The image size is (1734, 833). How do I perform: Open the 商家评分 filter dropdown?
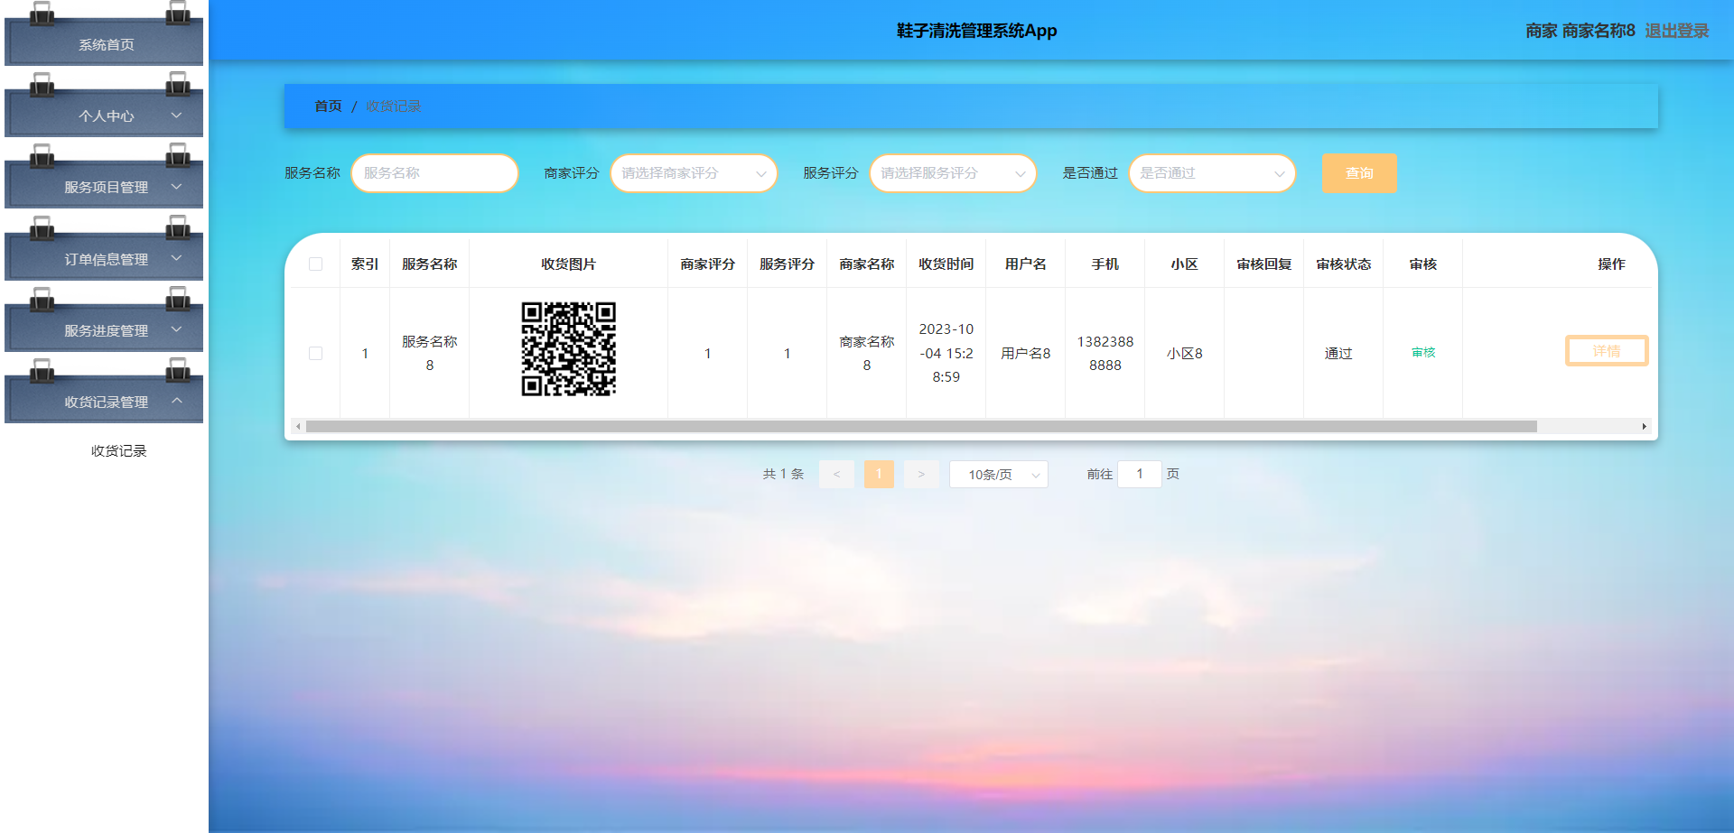tap(693, 172)
